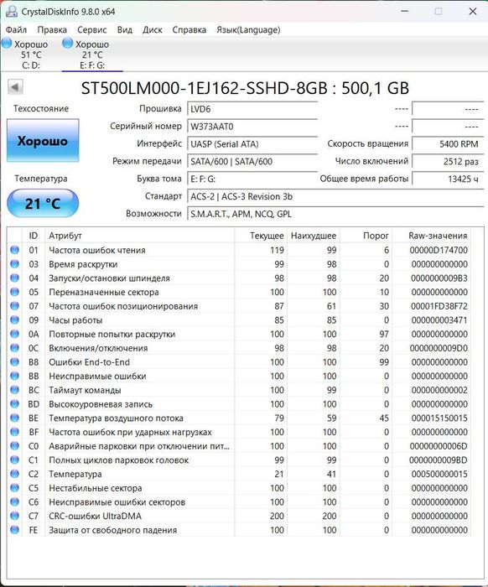Click status icon for C0 Аварийные парковки row
488x587 pixels.
pos(14,446)
